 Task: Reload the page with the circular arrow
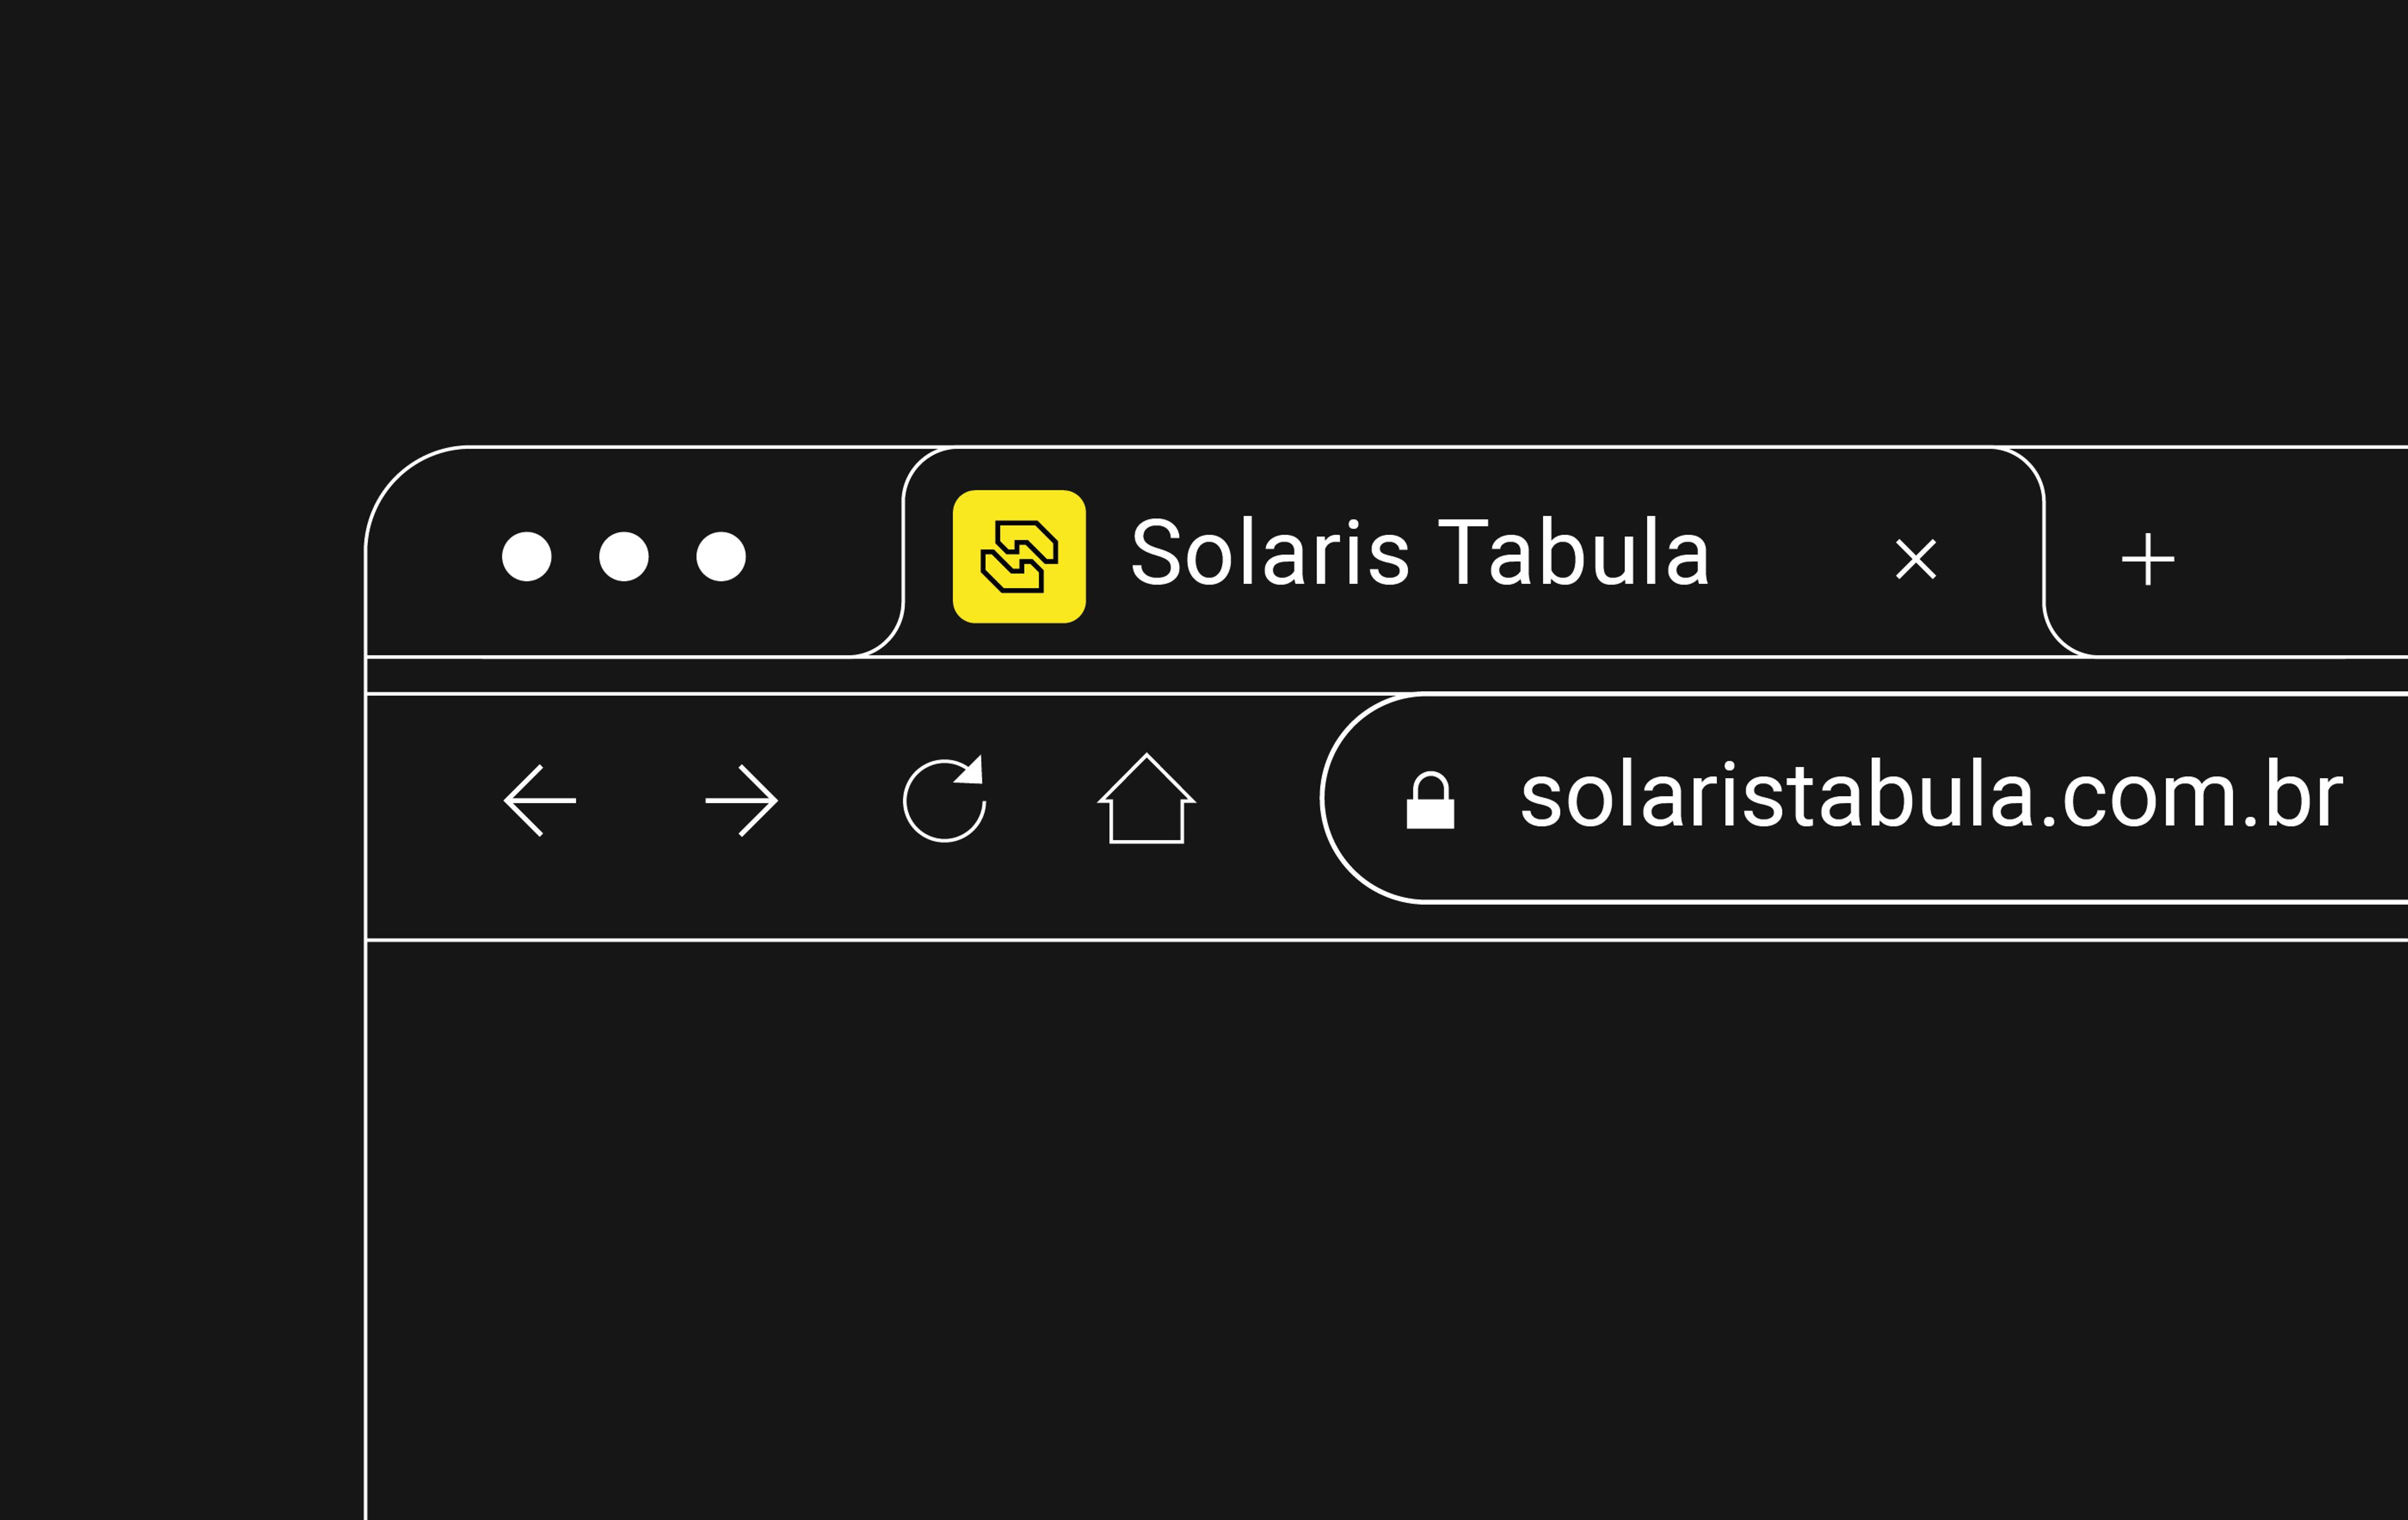944,799
